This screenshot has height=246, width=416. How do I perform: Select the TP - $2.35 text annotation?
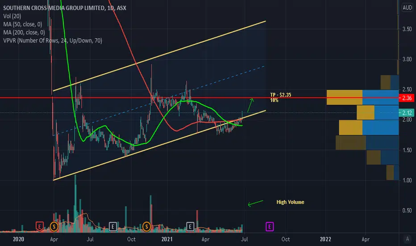[x=281, y=95]
